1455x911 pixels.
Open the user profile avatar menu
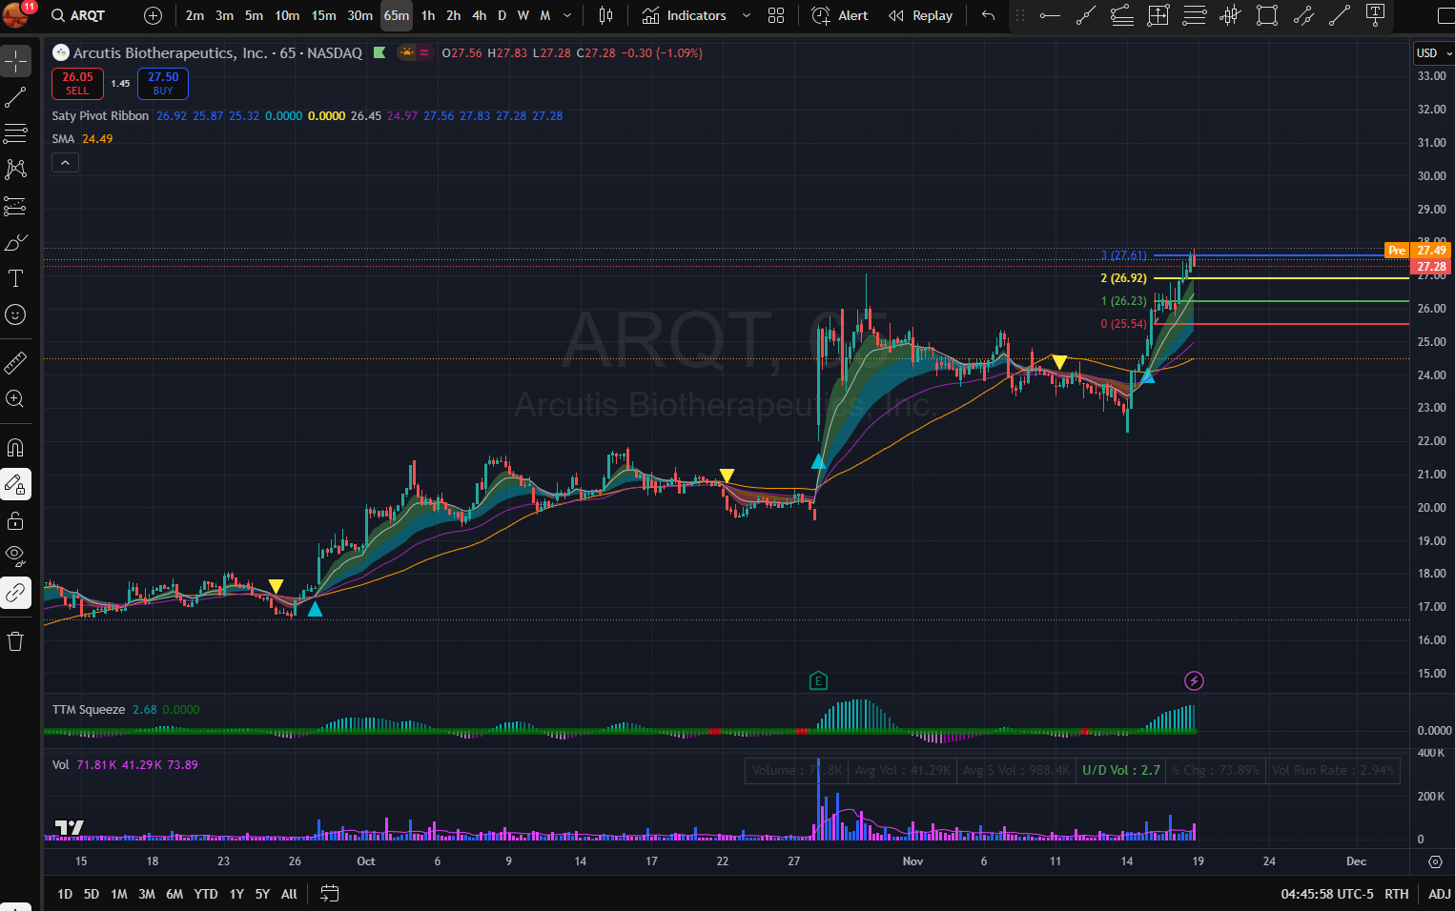[16, 15]
